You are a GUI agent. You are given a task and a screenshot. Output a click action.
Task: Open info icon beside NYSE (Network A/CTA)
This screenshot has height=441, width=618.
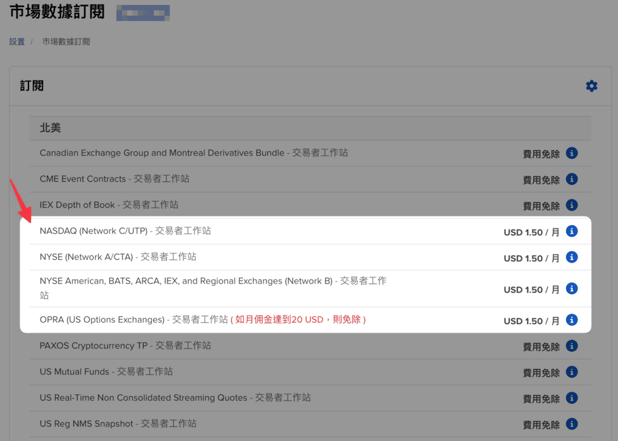[571, 257]
